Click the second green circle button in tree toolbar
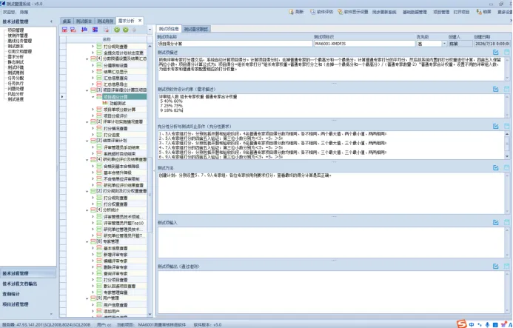This screenshot has width=513, height=328. (126, 30)
